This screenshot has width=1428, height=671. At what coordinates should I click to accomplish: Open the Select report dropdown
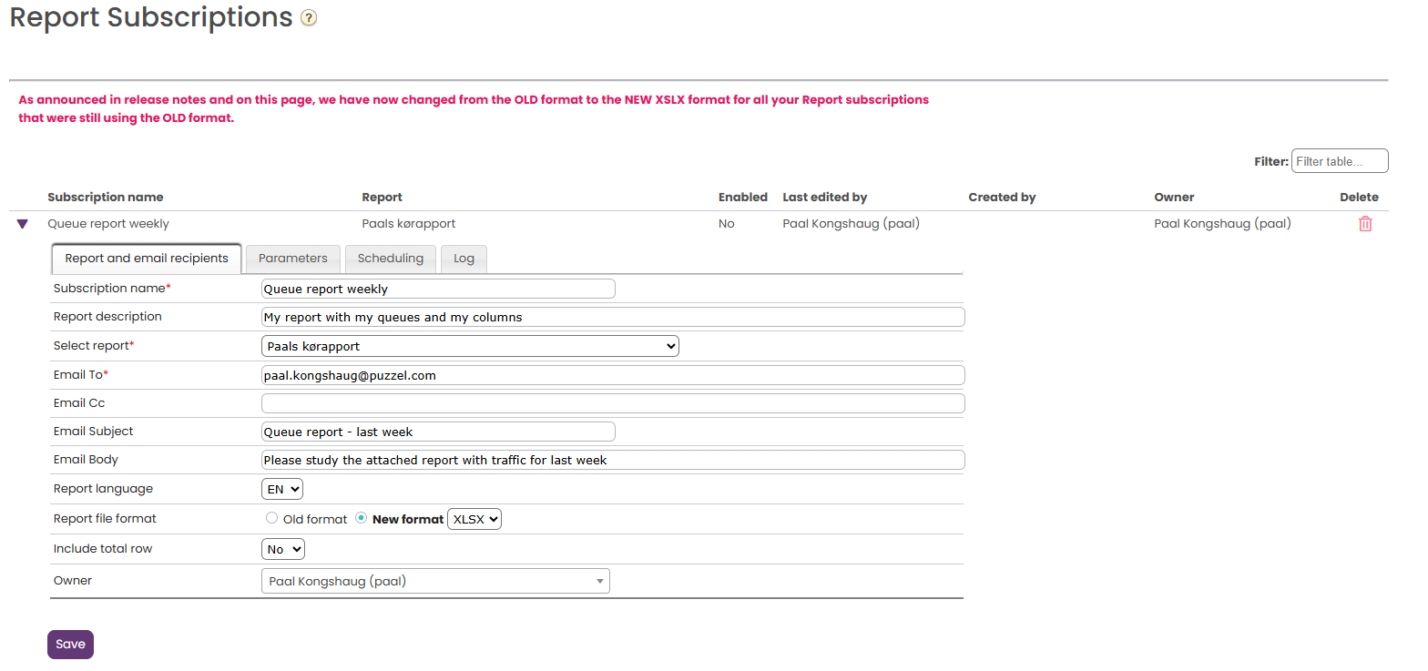(470, 346)
